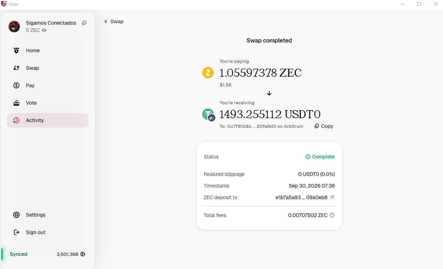This screenshot has width=443, height=269.
Task: Click the 1493.255112 USDT0 receiving amount
Action: (x=270, y=115)
